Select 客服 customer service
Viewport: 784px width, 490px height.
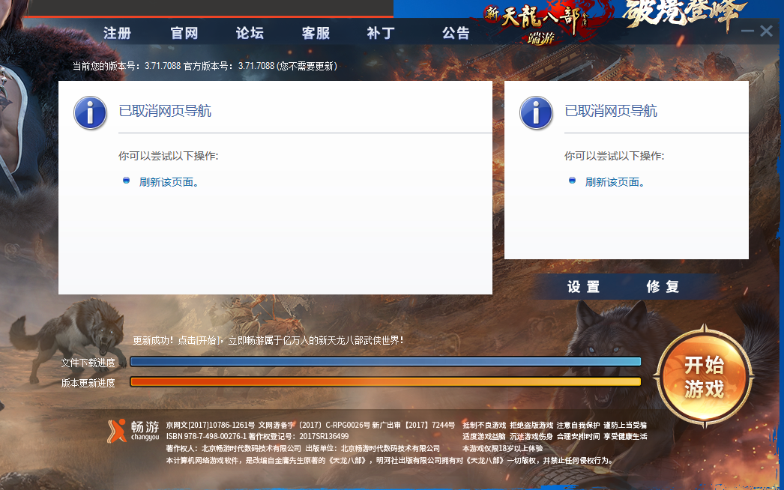tap(316, 33)
